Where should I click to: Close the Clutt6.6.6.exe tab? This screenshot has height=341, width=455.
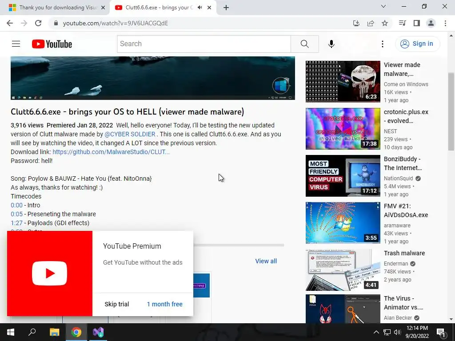tap(209, 8)
